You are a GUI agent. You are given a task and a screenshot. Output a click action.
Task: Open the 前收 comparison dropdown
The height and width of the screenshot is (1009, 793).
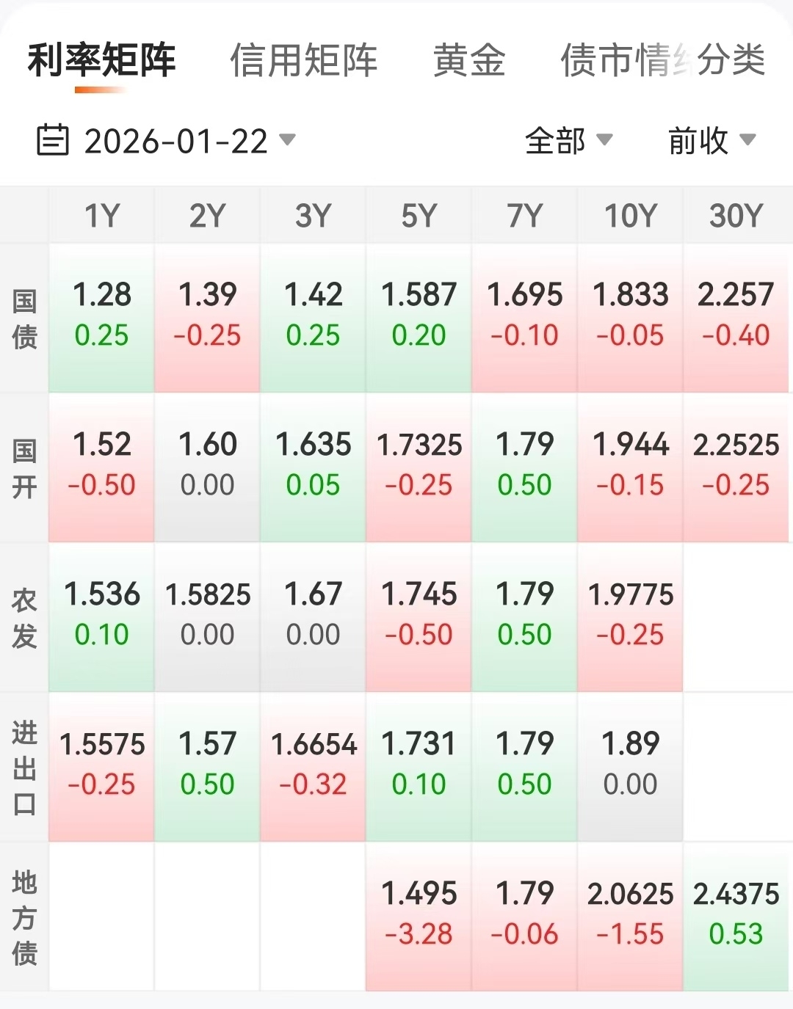click(x=711, y=140)
